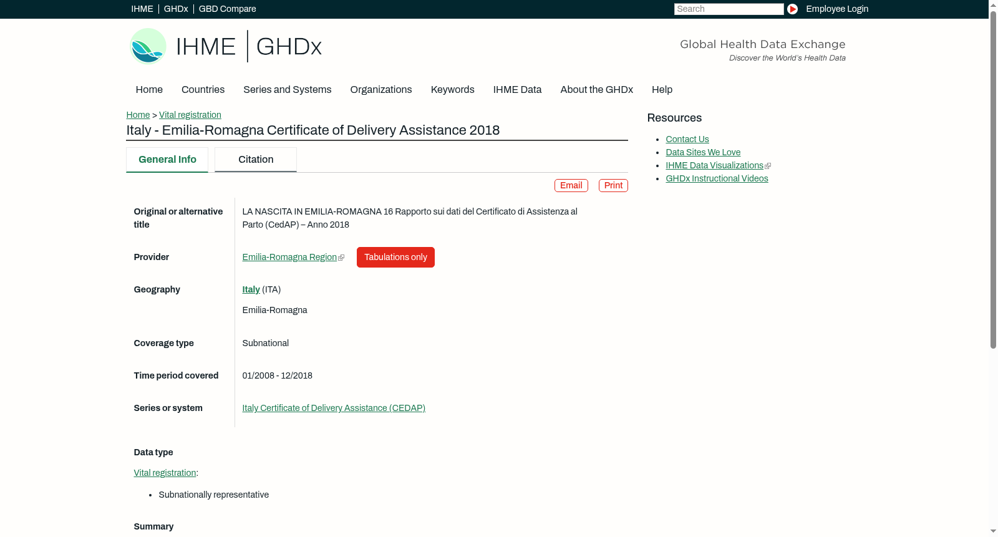Click the IHME leaf logo
The height and width of the screenshot is (537, 998).
pyautogui.click(x=148, y=46)
